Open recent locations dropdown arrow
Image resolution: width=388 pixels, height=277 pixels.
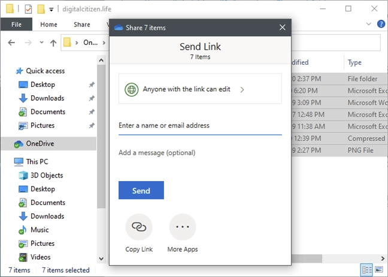(x=41, y=43)
